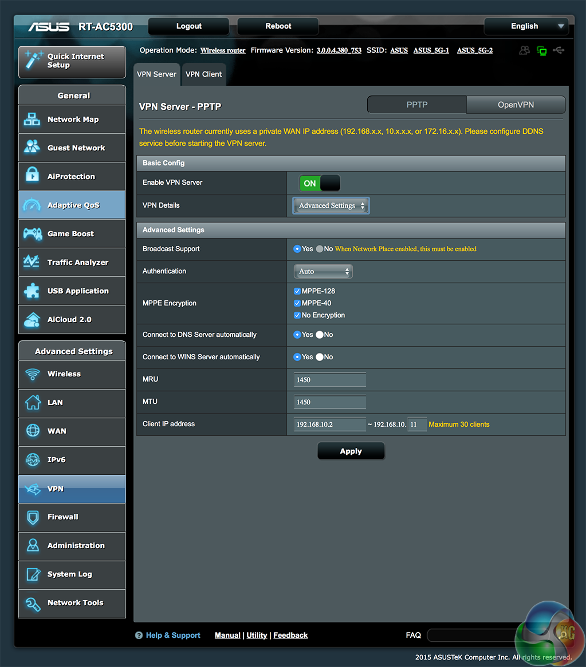586x667 pixels.
Task: Click the Wireless signal icon
Action: click(x=33, y=374)
